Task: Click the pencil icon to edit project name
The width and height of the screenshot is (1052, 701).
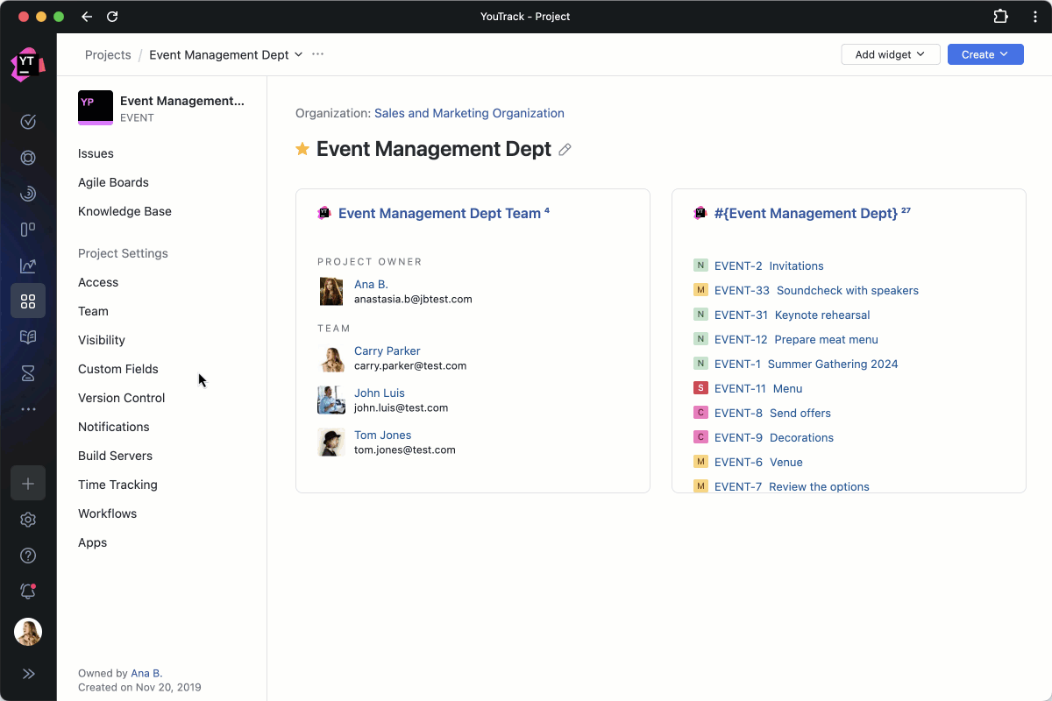Action: pyautogui.click(x=565, y=150)
